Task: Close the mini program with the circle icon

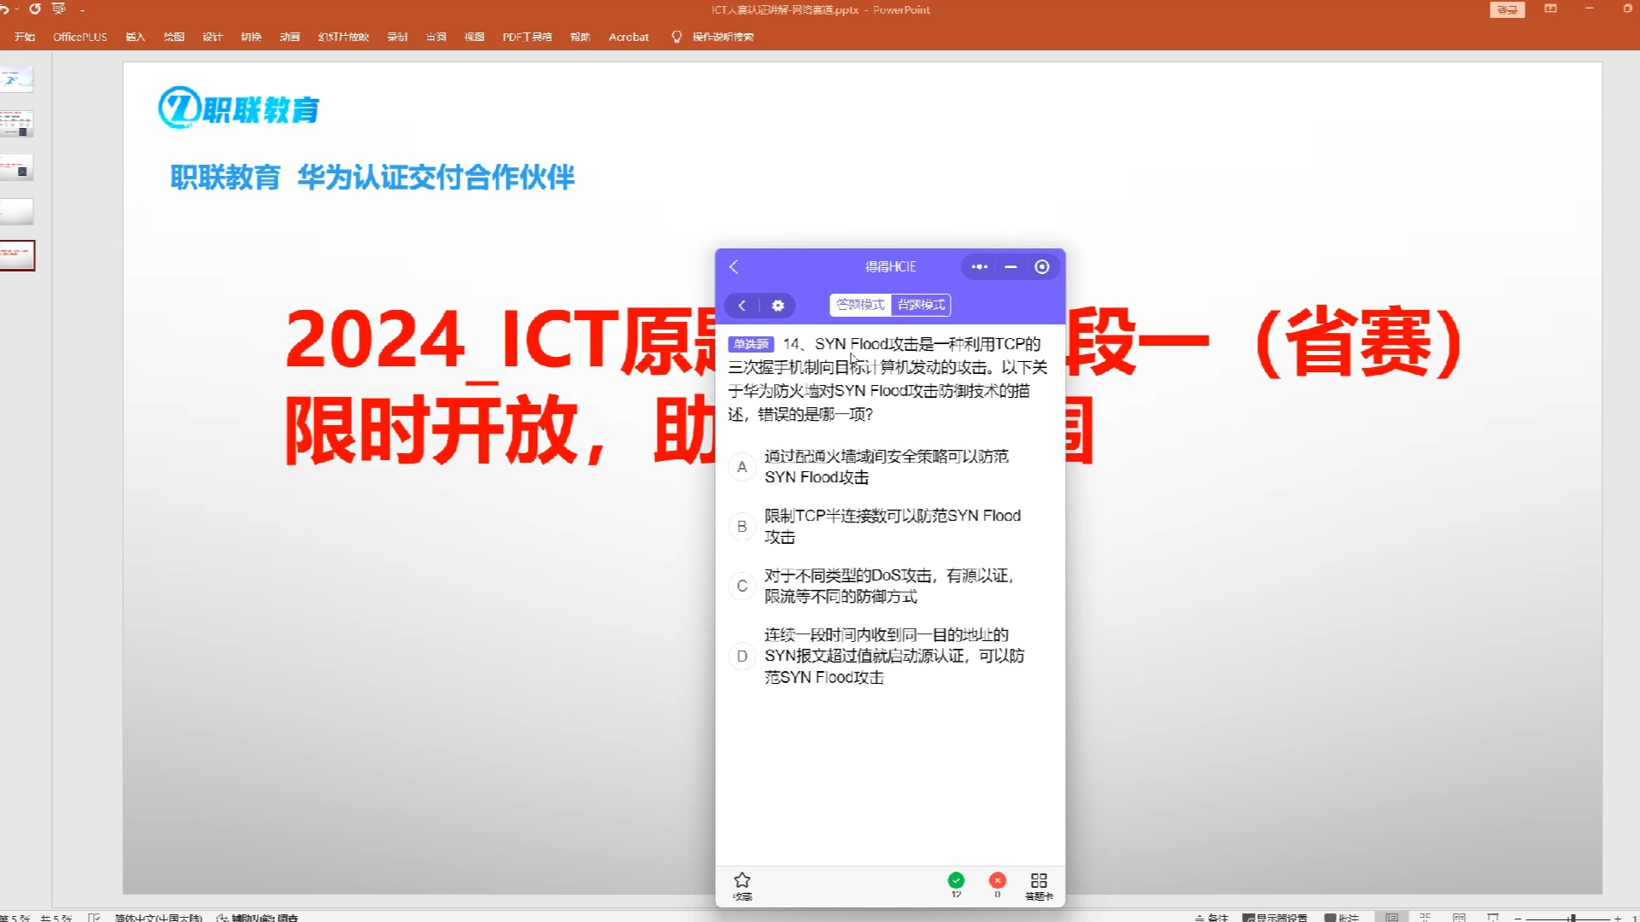Action: [x=1042, y=267]
